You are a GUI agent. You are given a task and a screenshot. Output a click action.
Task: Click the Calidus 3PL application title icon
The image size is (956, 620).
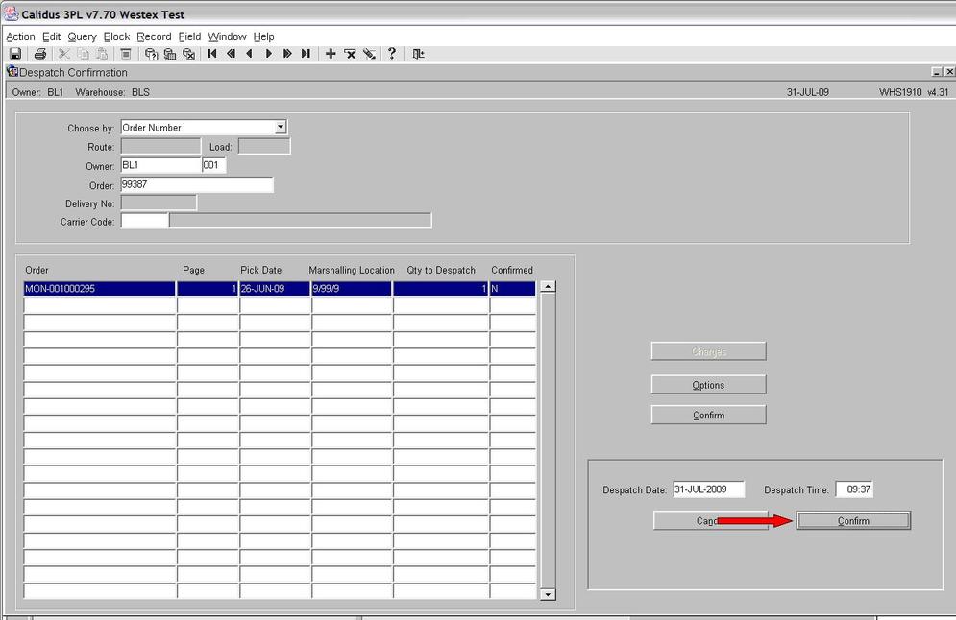pos(11,13)
